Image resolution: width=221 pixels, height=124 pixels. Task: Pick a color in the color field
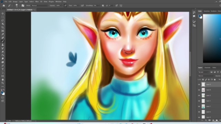click(212, 38)
